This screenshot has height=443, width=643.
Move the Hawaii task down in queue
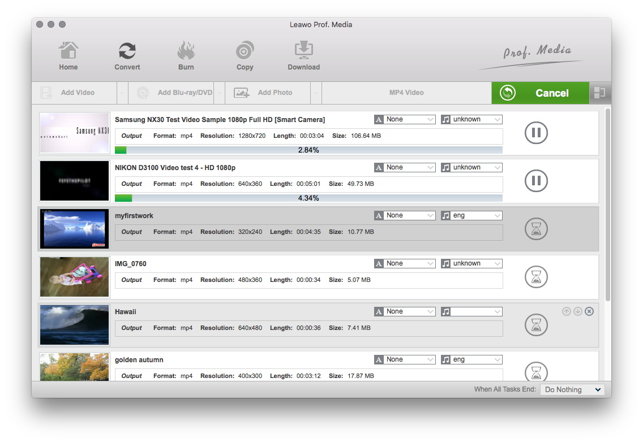click(578, 311)
